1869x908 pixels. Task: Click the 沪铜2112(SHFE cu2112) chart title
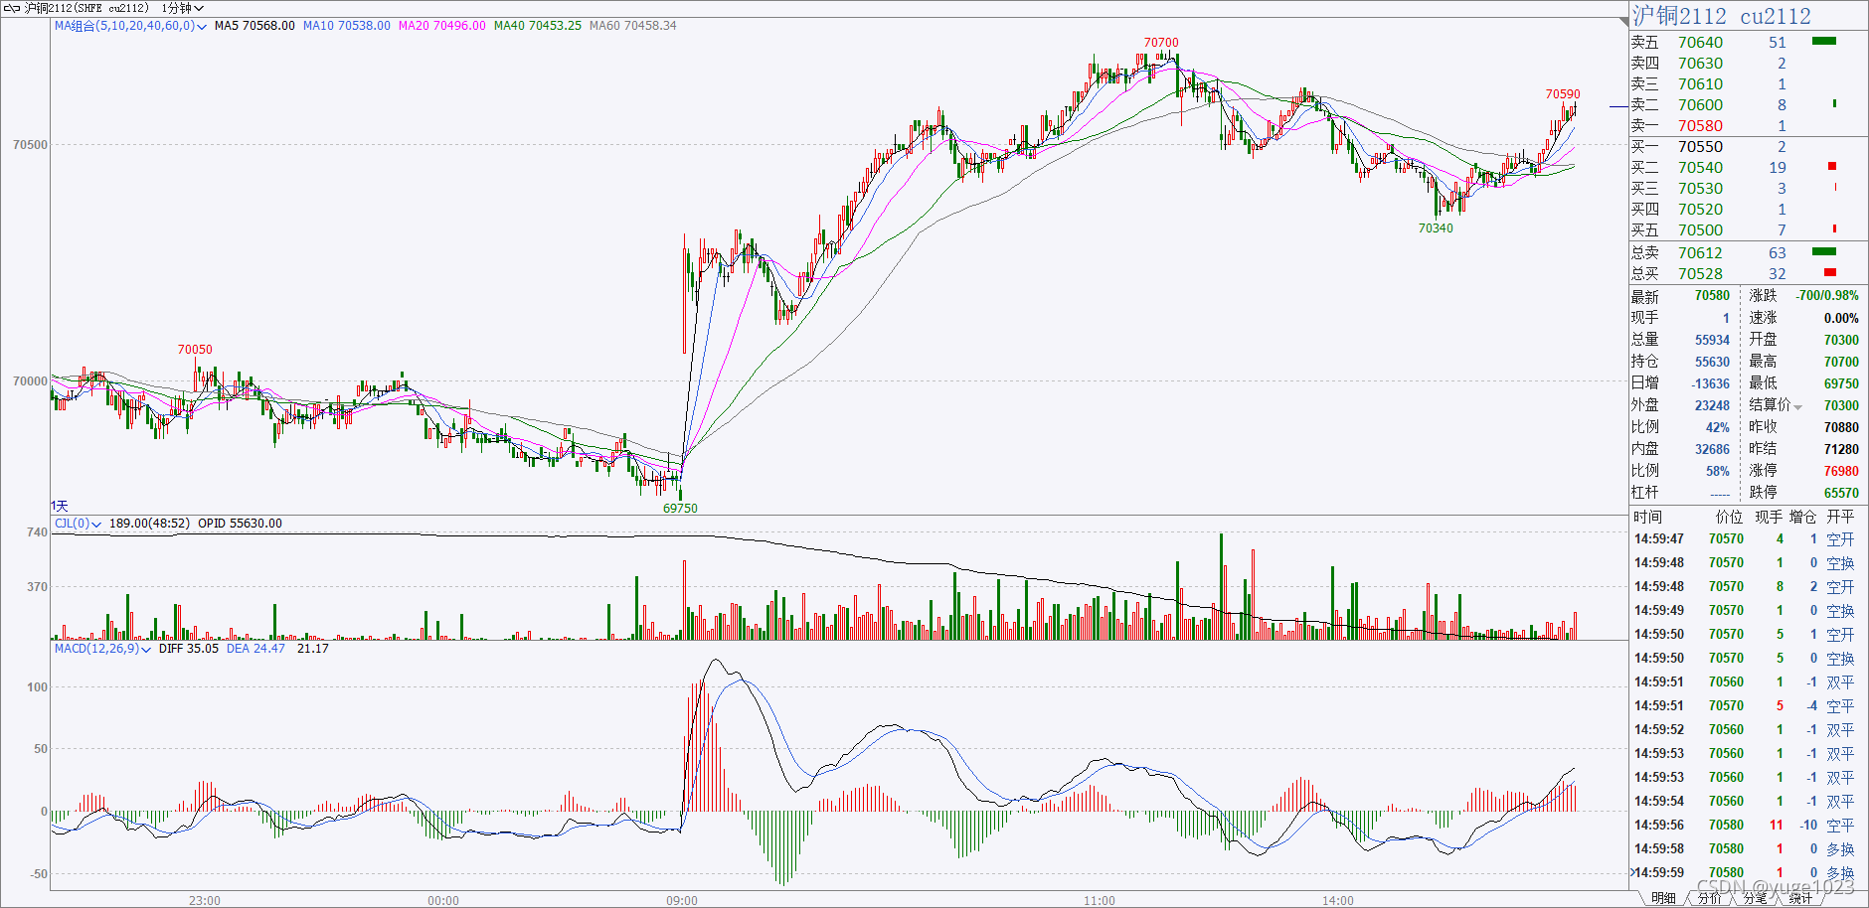(86, 8)
